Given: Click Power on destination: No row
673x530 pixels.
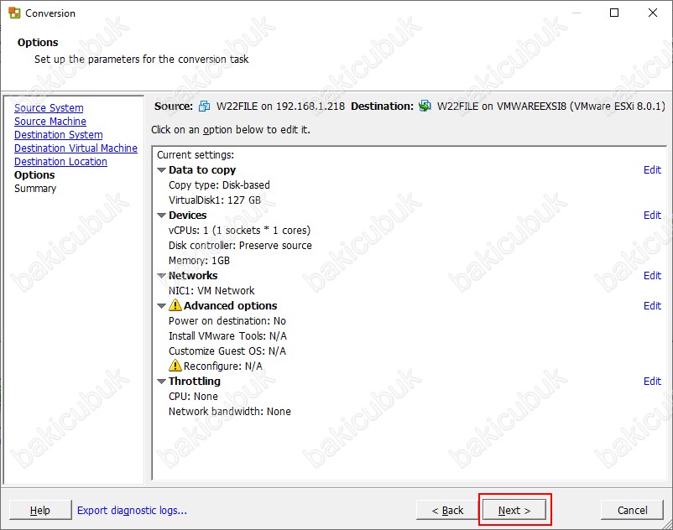Looking at the screenshot, I should click(x=227, y=320).
